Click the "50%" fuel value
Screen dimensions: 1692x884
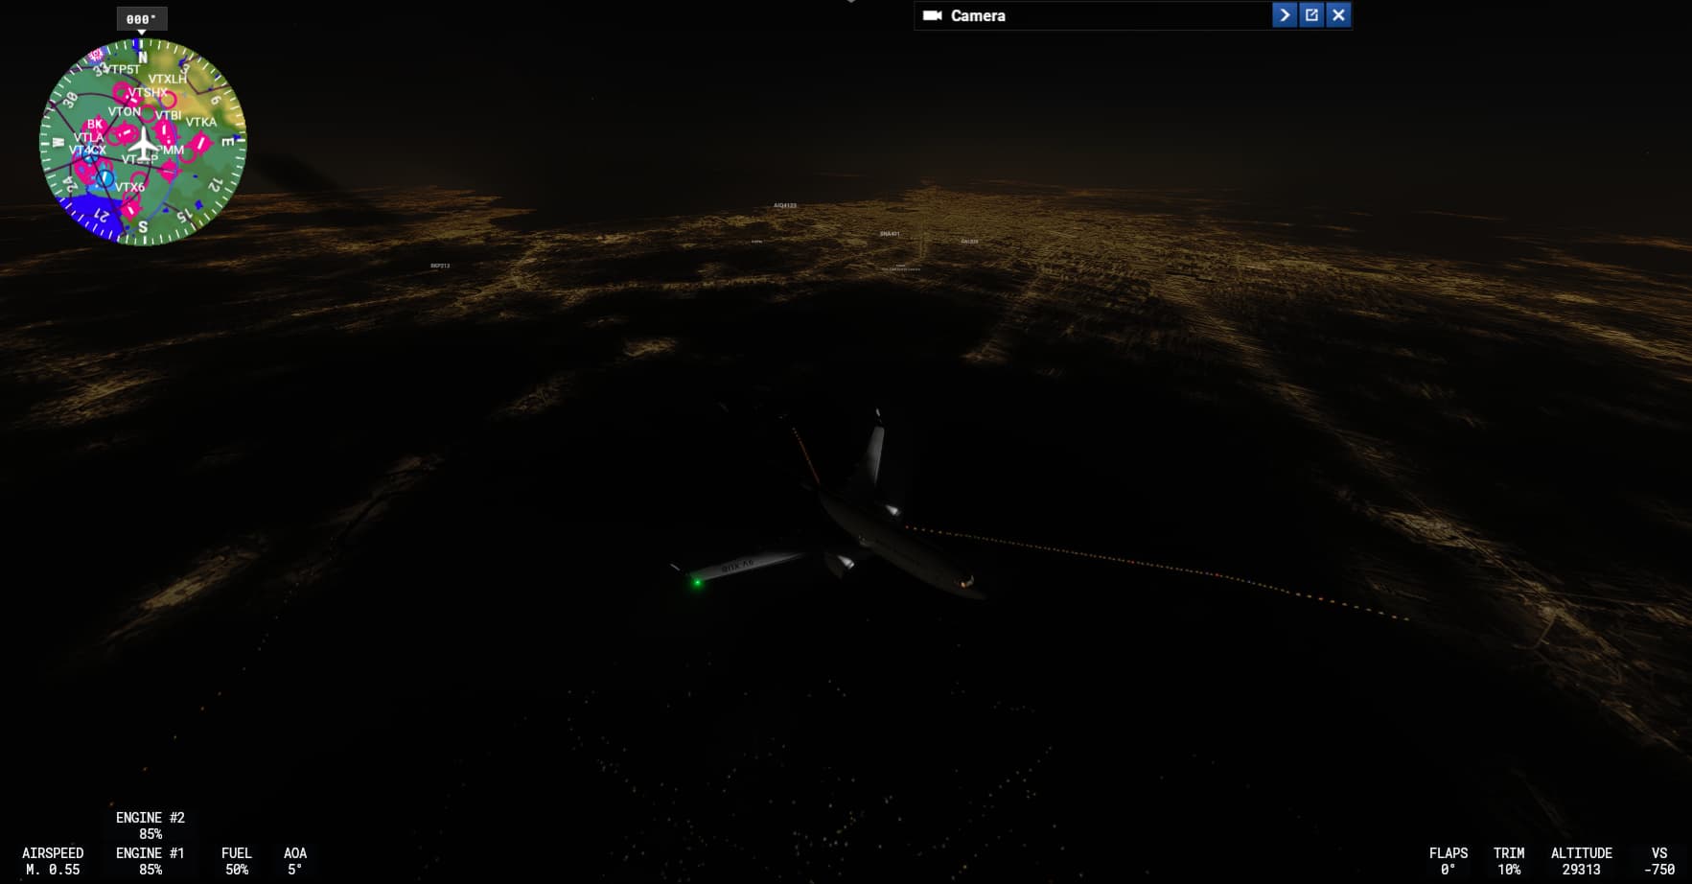237,870
